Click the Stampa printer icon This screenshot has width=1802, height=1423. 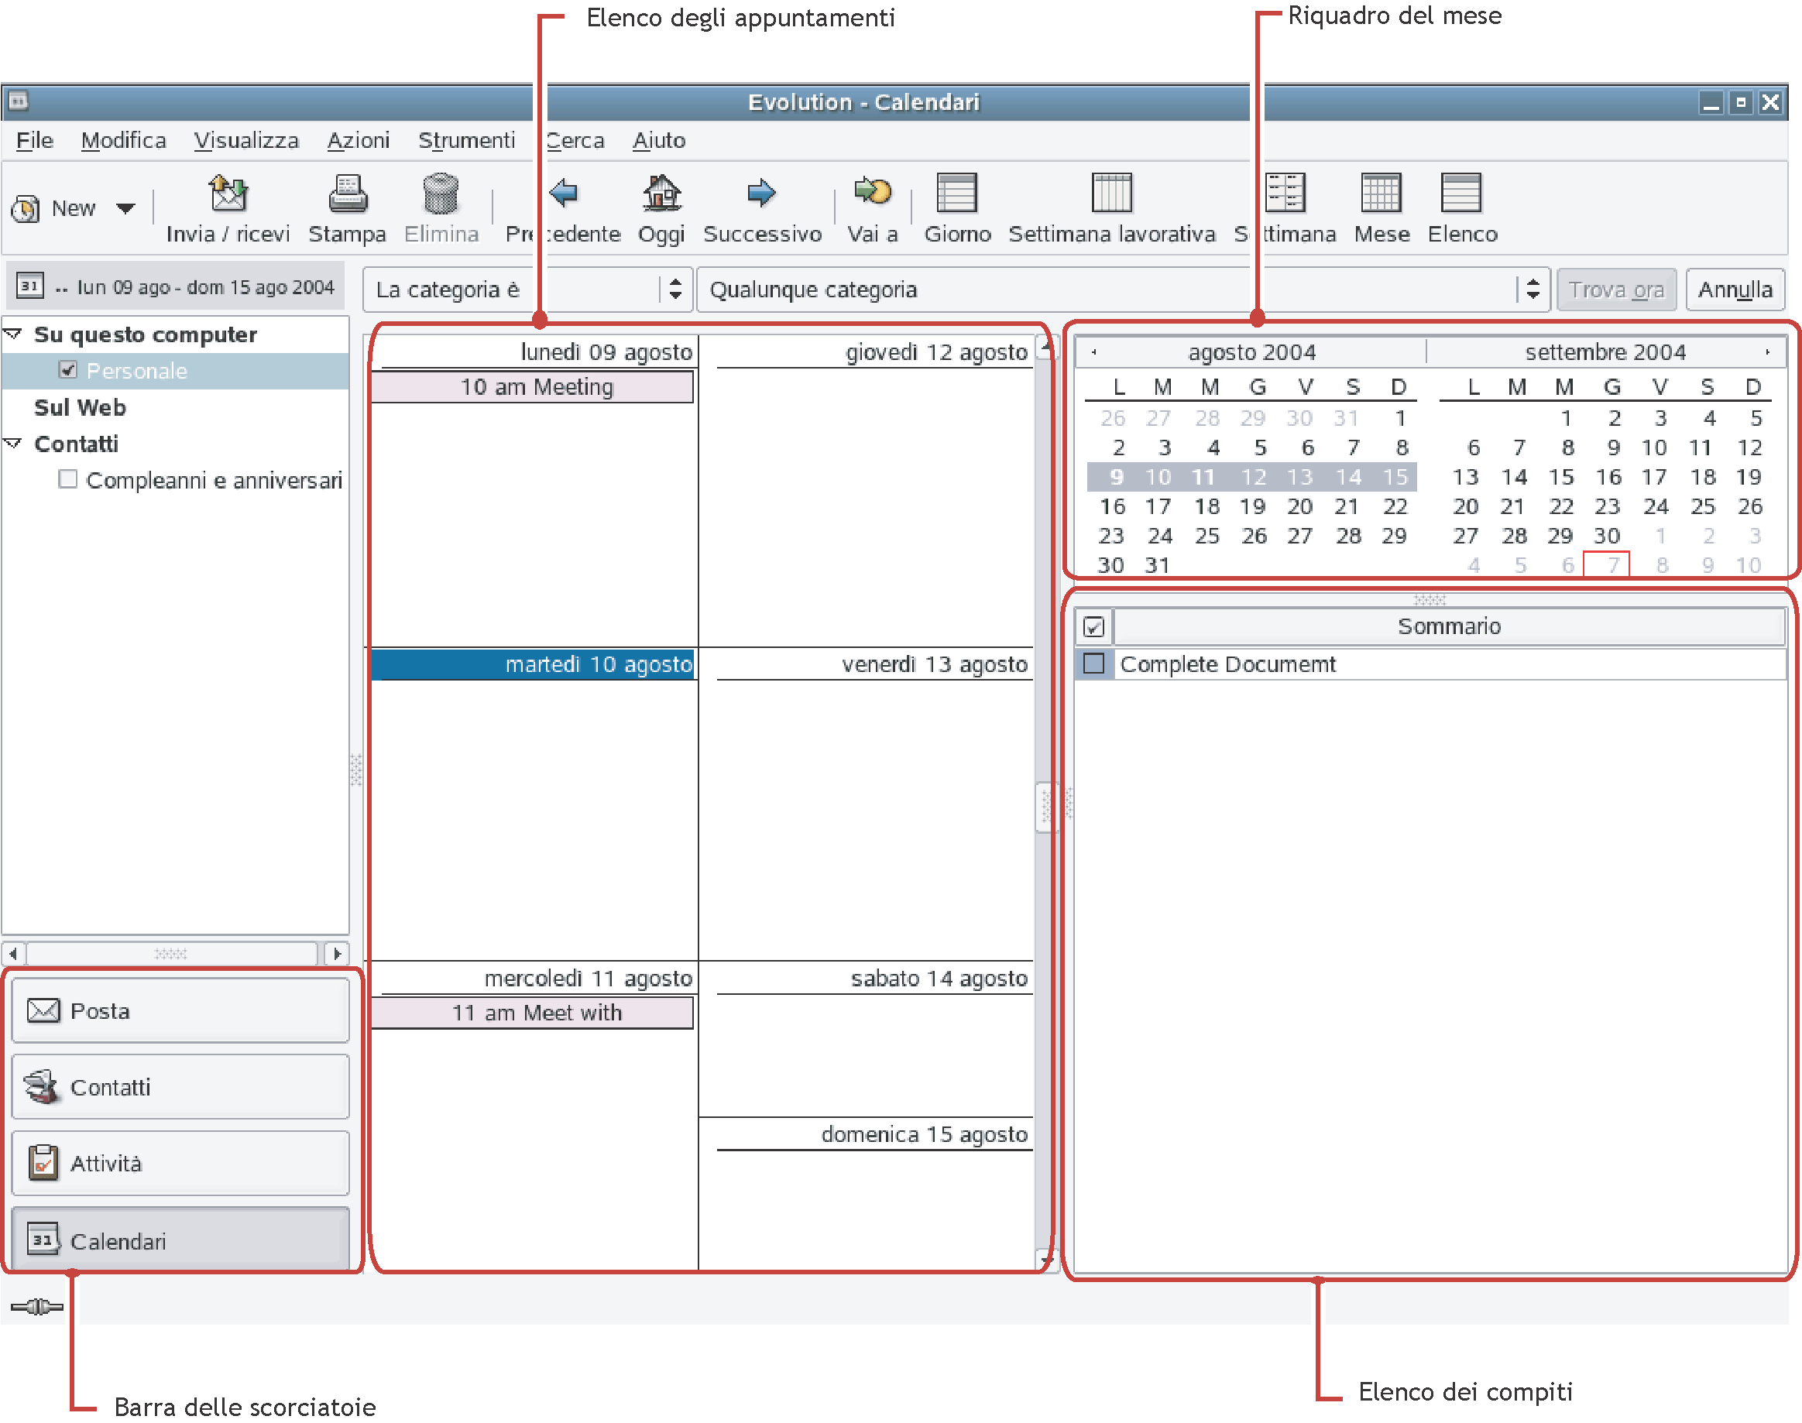pyautogui.click(x=347, y=194)
